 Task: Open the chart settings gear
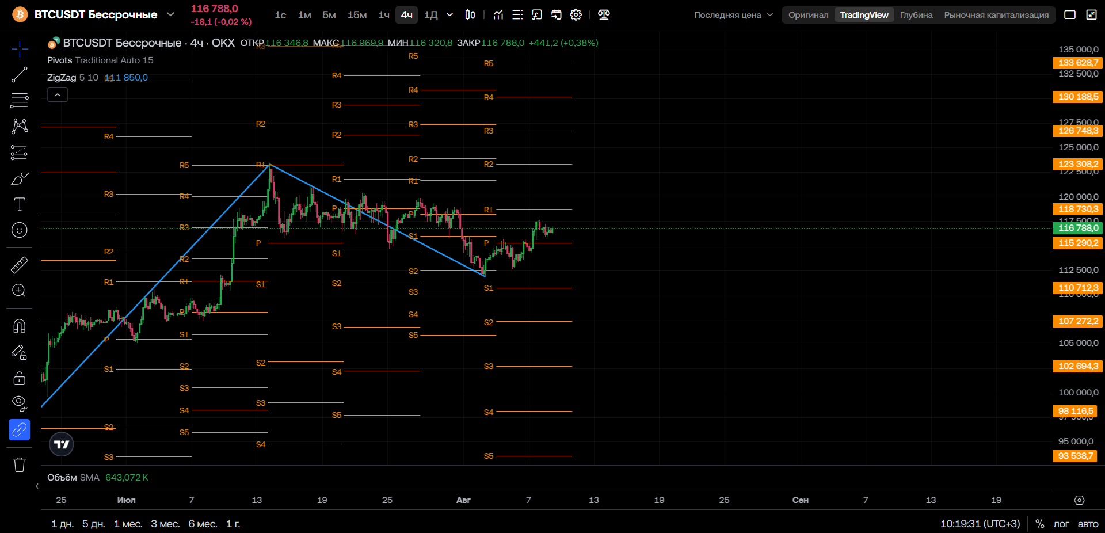(x=576, y=15)
